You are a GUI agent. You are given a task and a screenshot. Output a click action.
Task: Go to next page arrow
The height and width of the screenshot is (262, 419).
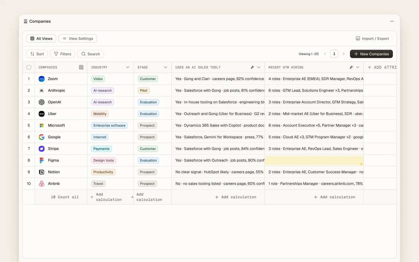point(344,54)
